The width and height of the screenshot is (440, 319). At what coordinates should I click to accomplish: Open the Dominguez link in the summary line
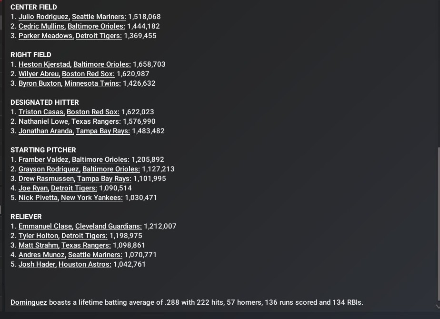(29, 302)
